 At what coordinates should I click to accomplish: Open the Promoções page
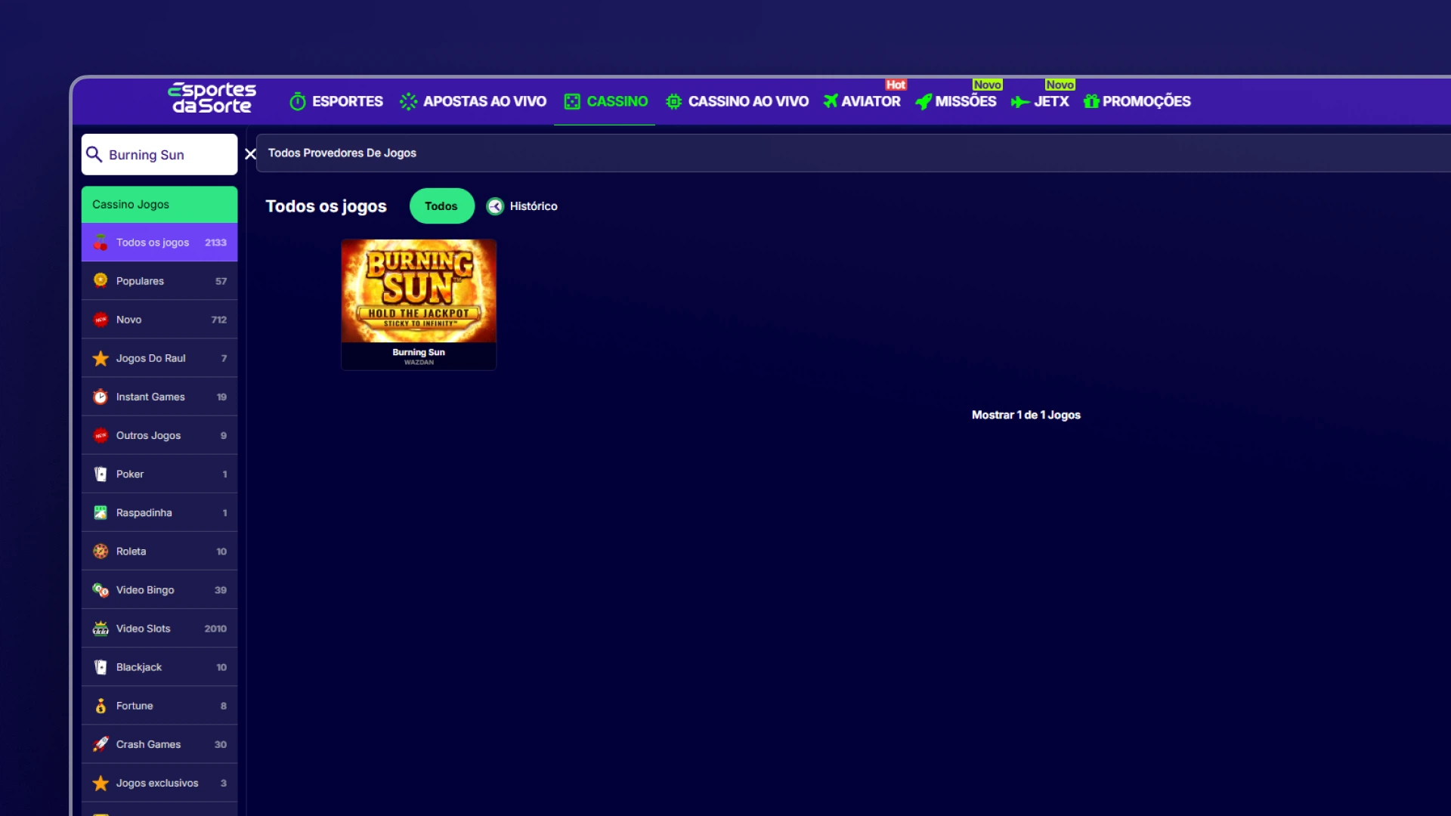pyautogui.click(x=1137, y=101)
